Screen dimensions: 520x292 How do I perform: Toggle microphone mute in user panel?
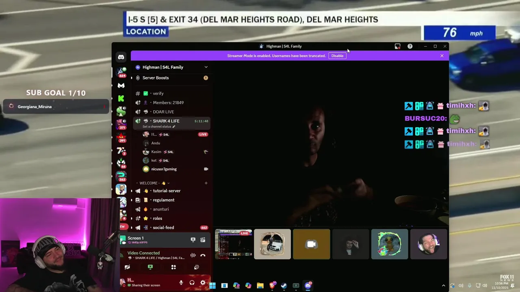(181, 283)
